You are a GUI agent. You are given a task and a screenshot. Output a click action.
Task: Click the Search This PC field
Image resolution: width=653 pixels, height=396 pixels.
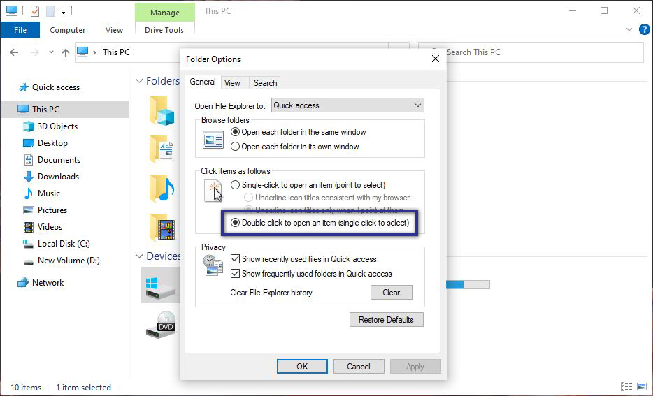pyautogui.click(x=531, y=52)
